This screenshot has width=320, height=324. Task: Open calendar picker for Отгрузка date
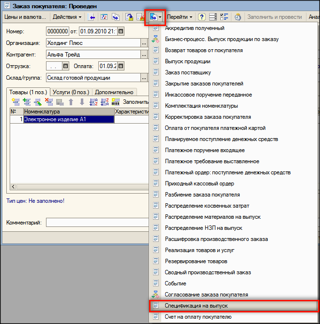coord(65,66)
